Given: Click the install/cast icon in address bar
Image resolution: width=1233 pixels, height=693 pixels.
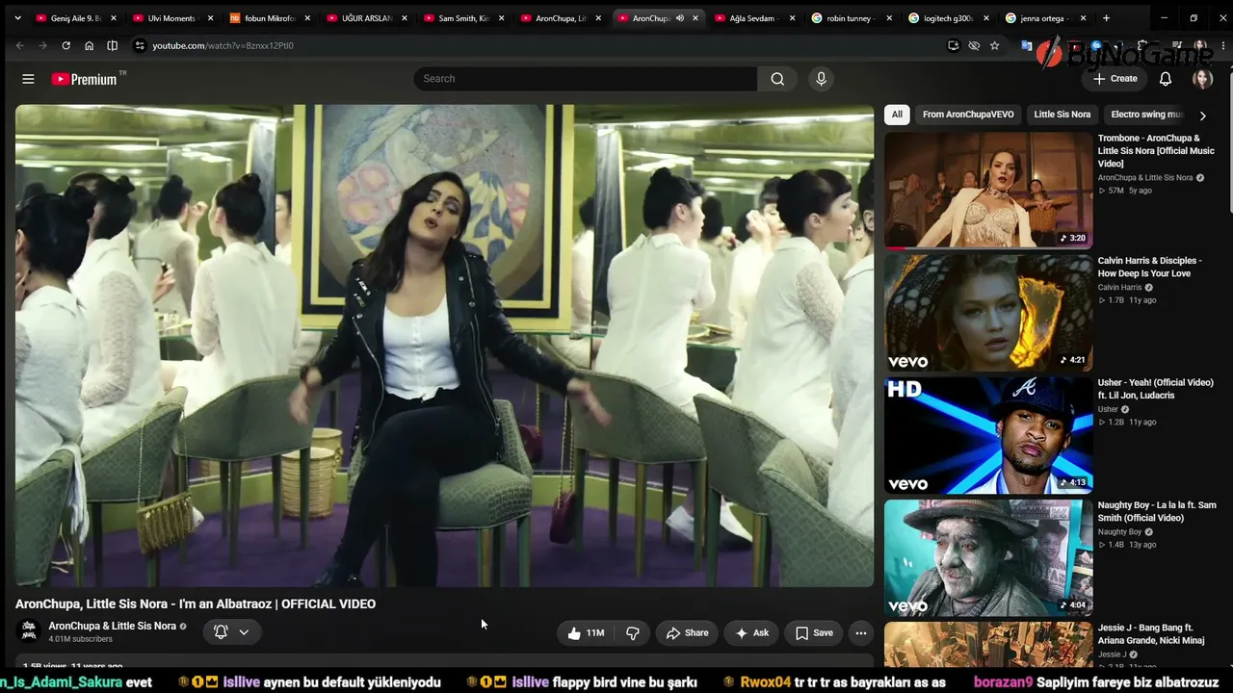Looking at the screenshot, I should [x=953, y=45].
